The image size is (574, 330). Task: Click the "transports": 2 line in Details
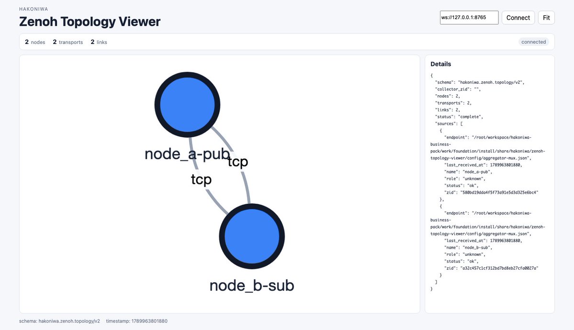coord(453,103)
